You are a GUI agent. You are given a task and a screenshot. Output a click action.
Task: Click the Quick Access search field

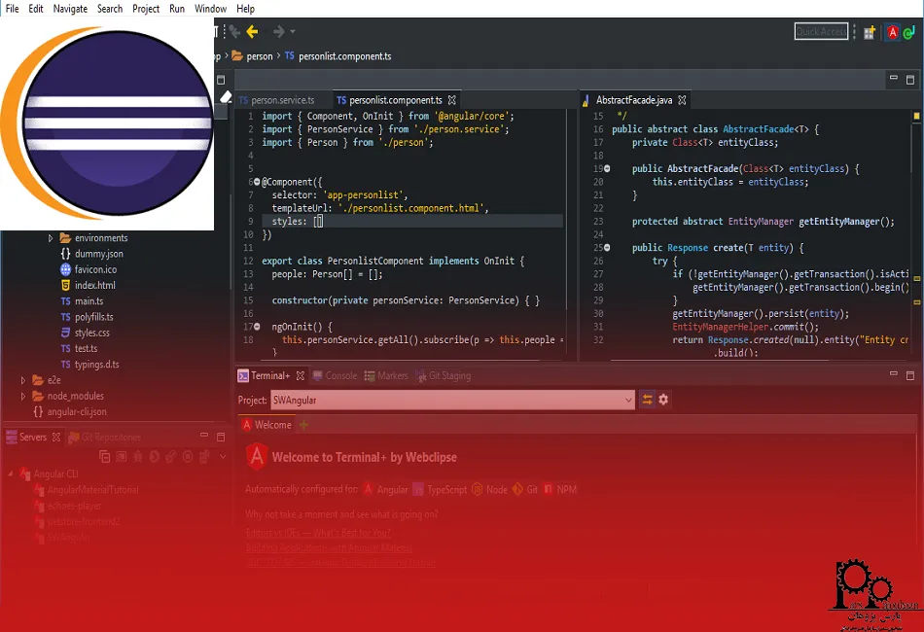[821, 32]
